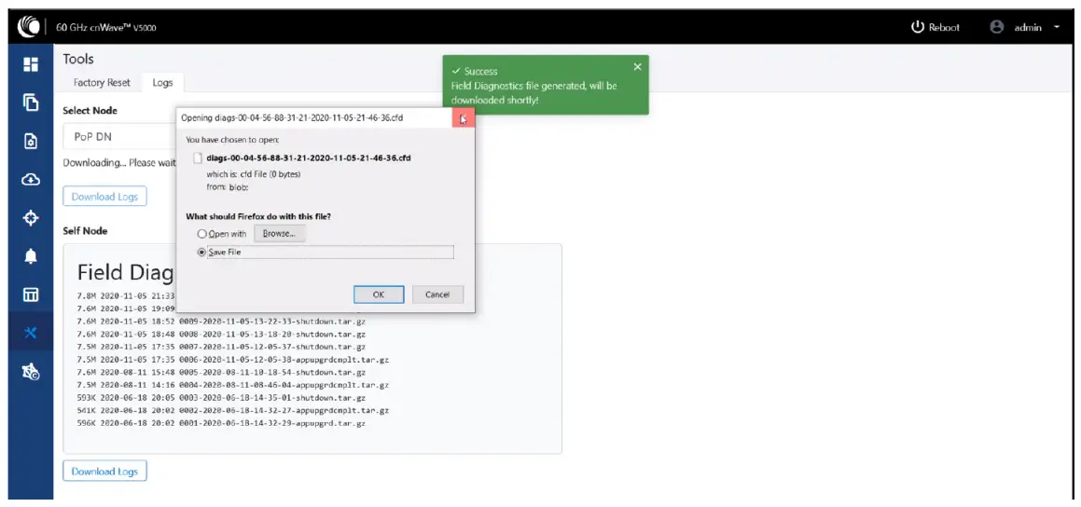Click the bottom security sidebar icon
This screenshot has height=507, width=1081.
click(31, 372)
